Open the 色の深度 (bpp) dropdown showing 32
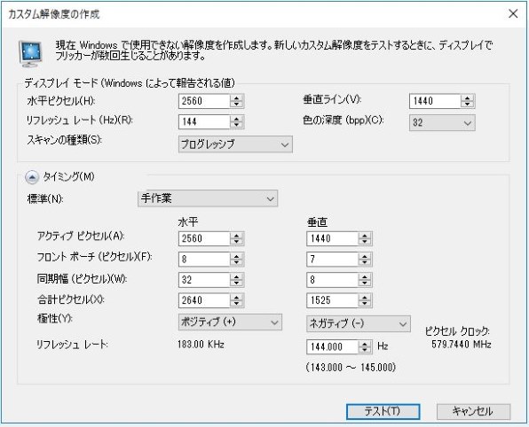The image size is (529, 427). (x=442, y=123)
